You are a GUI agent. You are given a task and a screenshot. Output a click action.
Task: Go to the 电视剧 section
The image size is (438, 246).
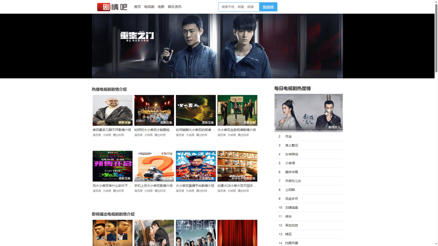[x=149, y=7]
